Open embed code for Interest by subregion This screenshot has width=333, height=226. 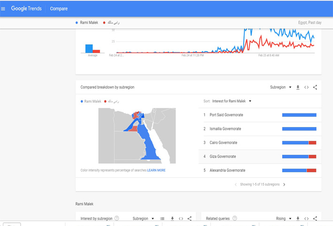181,218
